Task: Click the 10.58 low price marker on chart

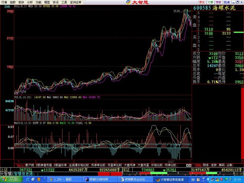Action: 23,91
